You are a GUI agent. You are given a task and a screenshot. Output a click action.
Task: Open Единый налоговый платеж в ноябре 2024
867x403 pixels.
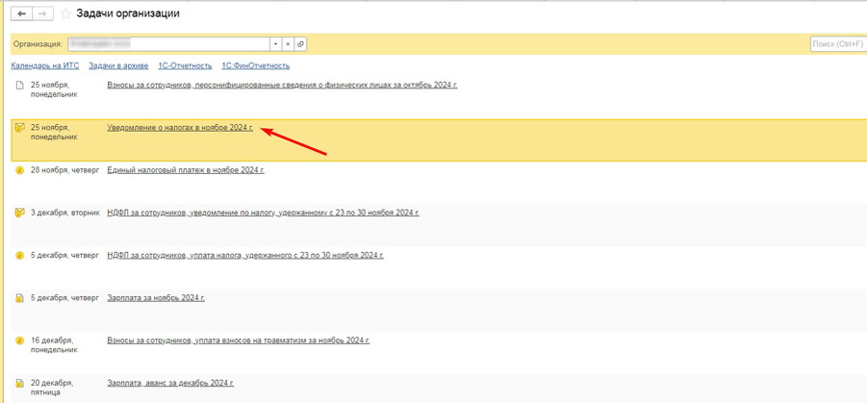click(x=186, y=170)
